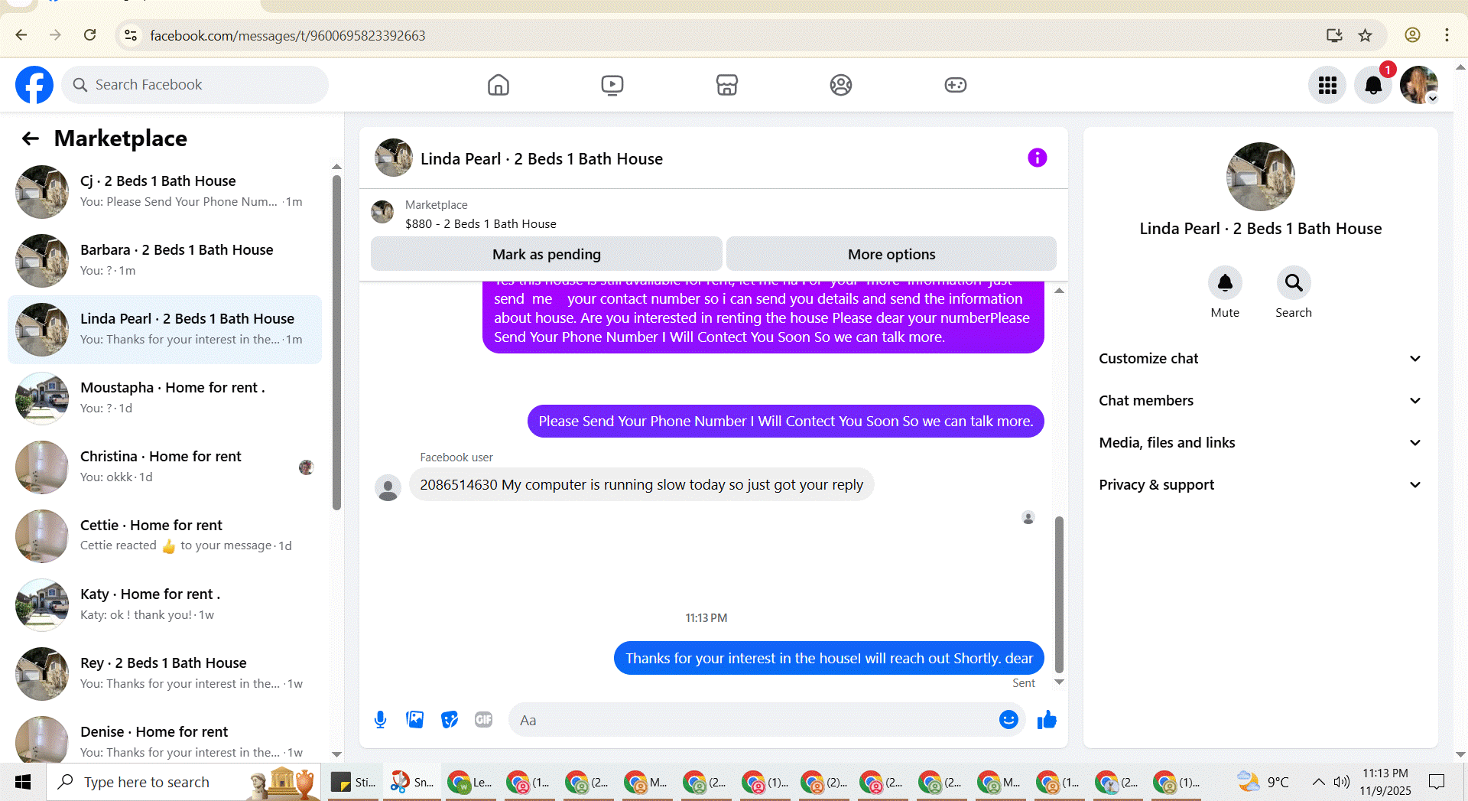Click the Sent status label
Viewport: 1468px width, 801px height.
coord(1024,683)
